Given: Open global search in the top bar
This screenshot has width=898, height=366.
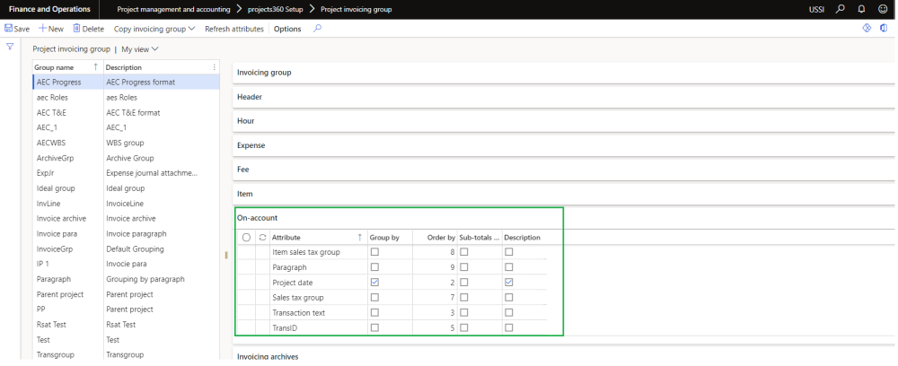Looking at the screenshot, I should click(840, 9).
